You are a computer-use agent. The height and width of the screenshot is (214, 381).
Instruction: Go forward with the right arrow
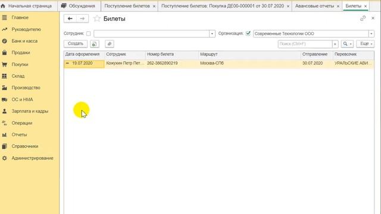pyautogui.click(x=82, y=18)
